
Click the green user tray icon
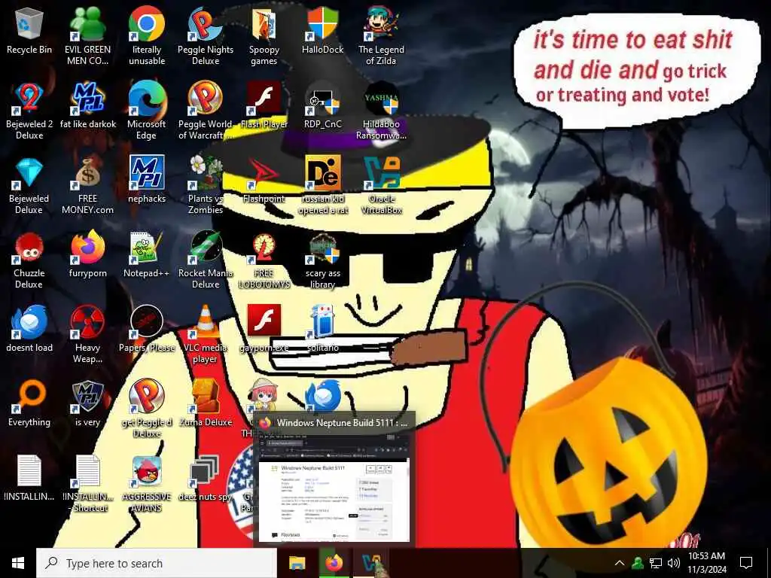638,563
